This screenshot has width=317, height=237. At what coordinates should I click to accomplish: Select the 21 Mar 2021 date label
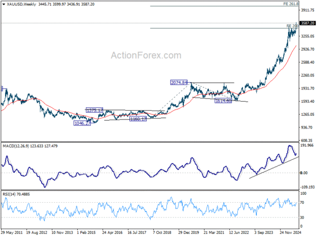(x=214, y=233)
